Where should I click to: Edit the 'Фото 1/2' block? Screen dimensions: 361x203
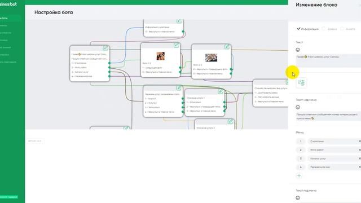tap(177, 45)
